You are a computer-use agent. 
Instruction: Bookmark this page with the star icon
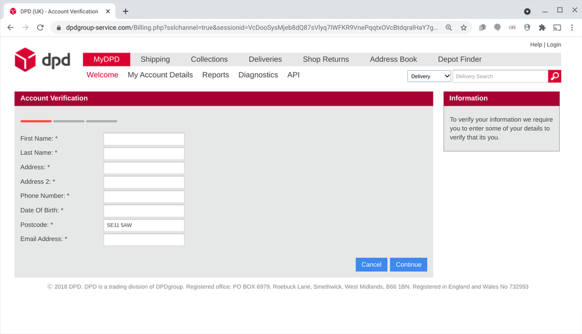coord(464,27)
